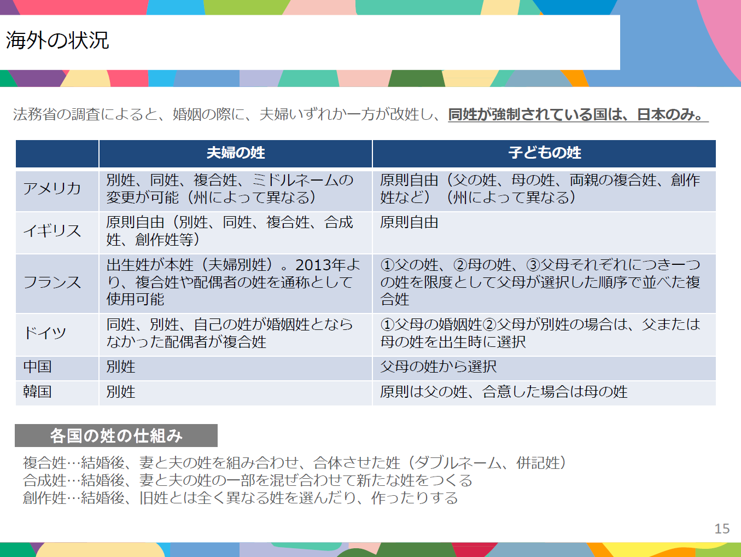This screenshot has width=741, height=557.
Task: Select the フランス row label
Action: coord(52,282)
